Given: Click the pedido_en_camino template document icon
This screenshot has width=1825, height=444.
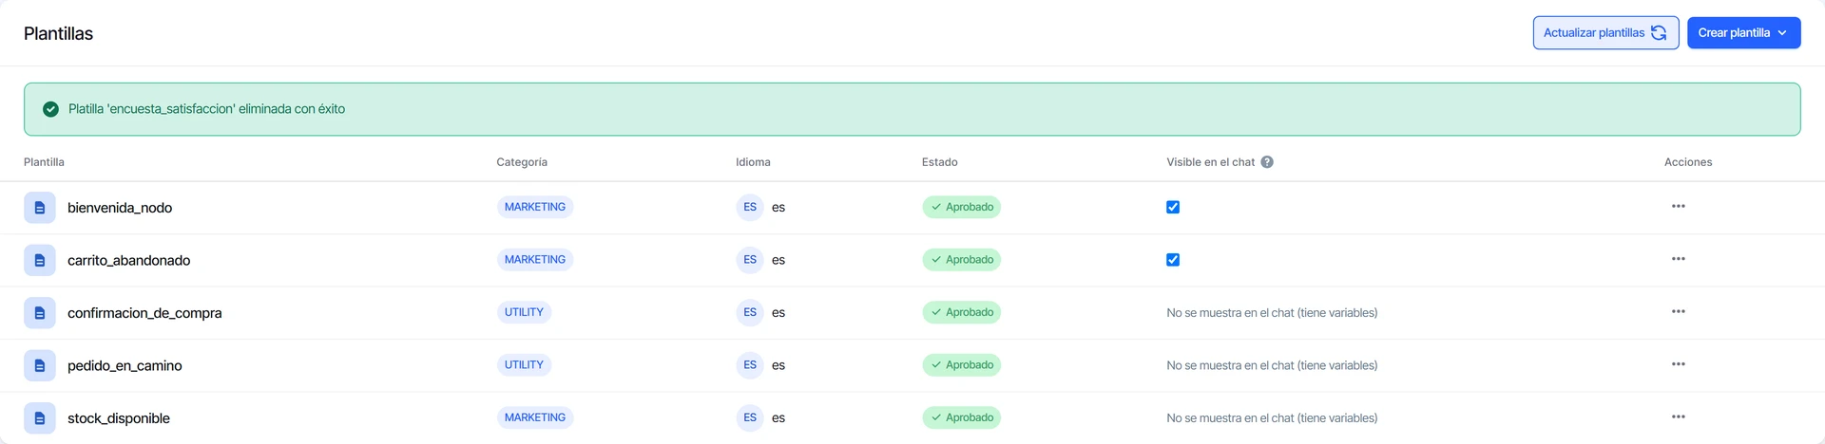Looking at the screenshot, I should pos(40,365).
